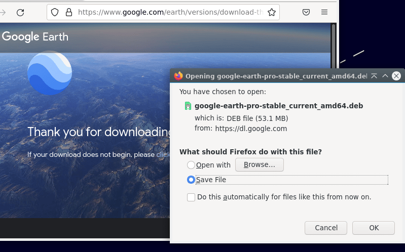405x252 pixels.
Task: Confirm the download with OK
Action: click(x=374, y=228)
